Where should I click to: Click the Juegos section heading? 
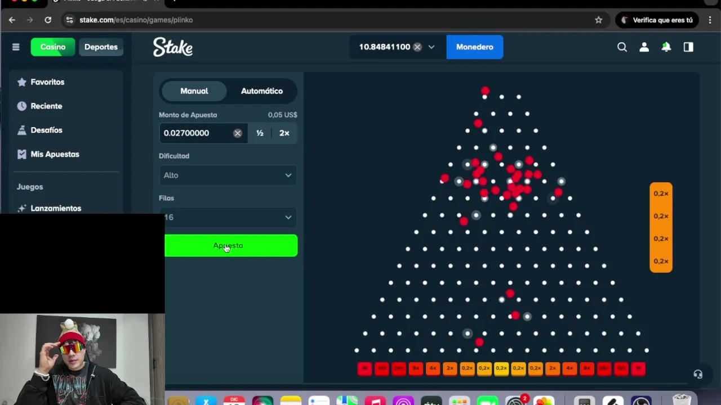(x=30, y=187)
